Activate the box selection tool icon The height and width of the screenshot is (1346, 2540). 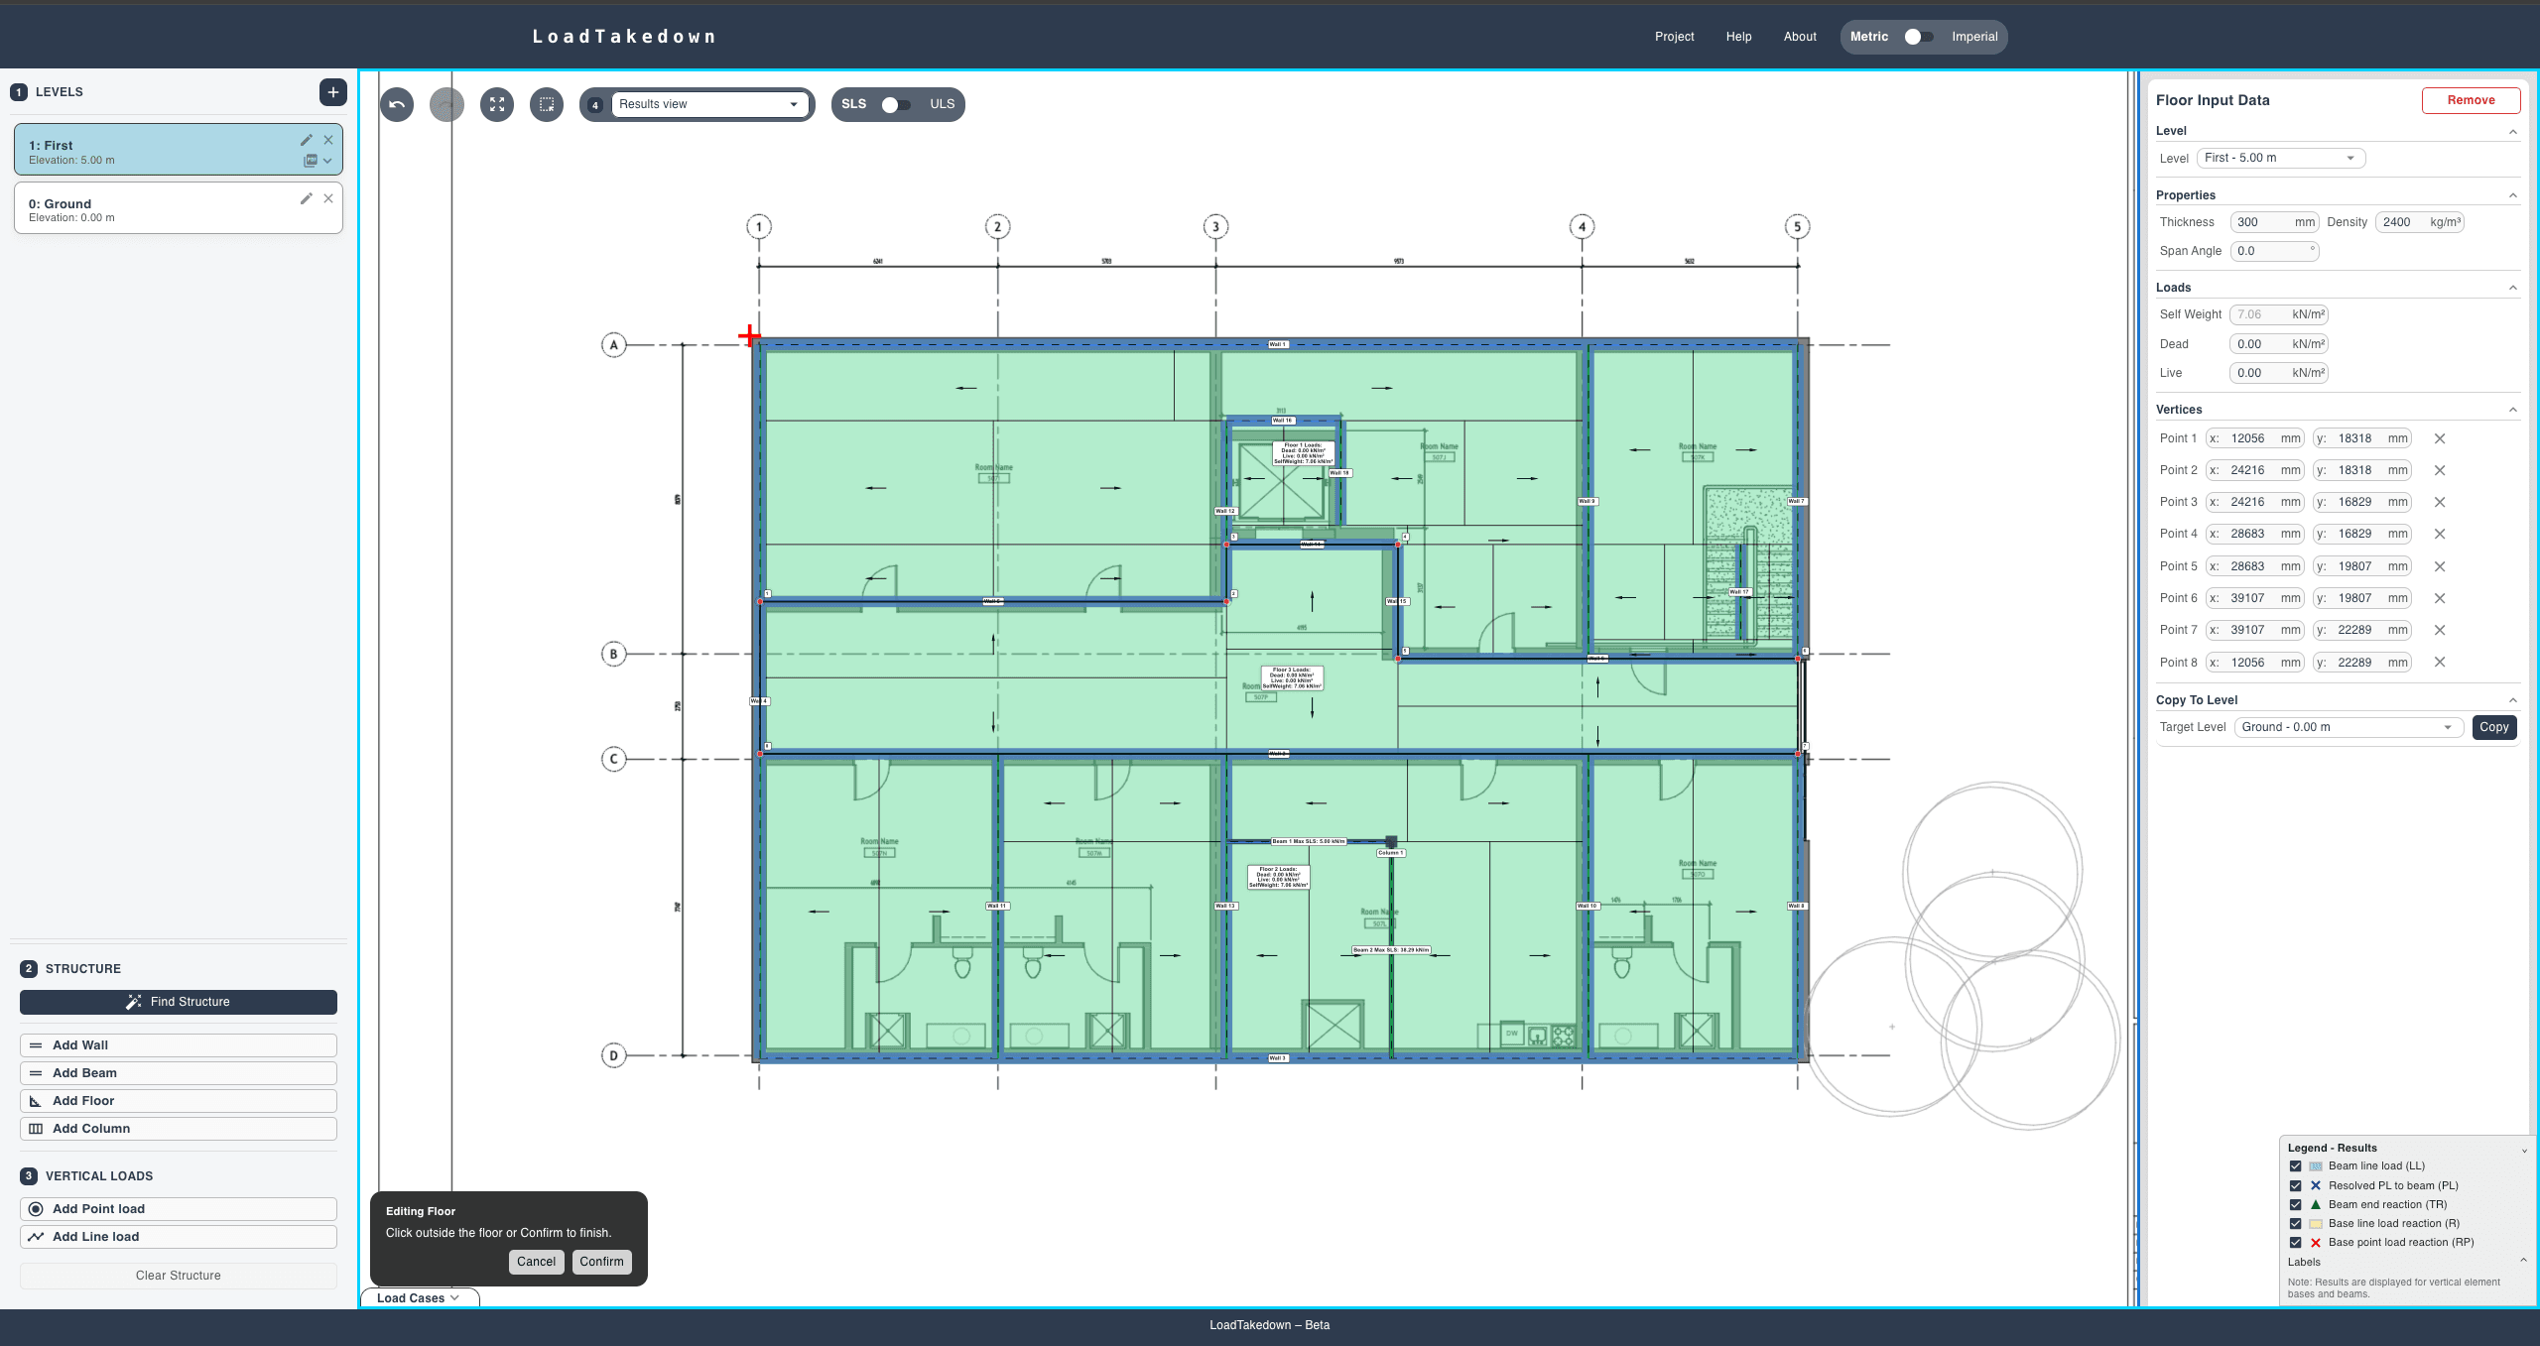pos(547,104)
